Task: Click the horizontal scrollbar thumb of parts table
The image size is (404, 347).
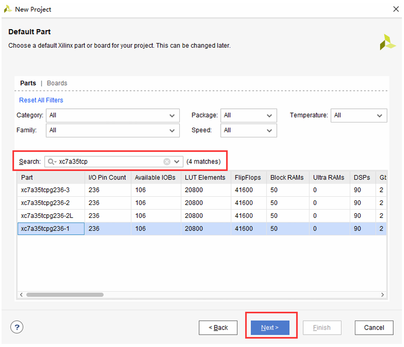Action: point(65,295)
